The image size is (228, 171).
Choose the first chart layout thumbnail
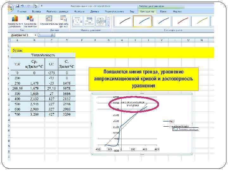point(77,21)
